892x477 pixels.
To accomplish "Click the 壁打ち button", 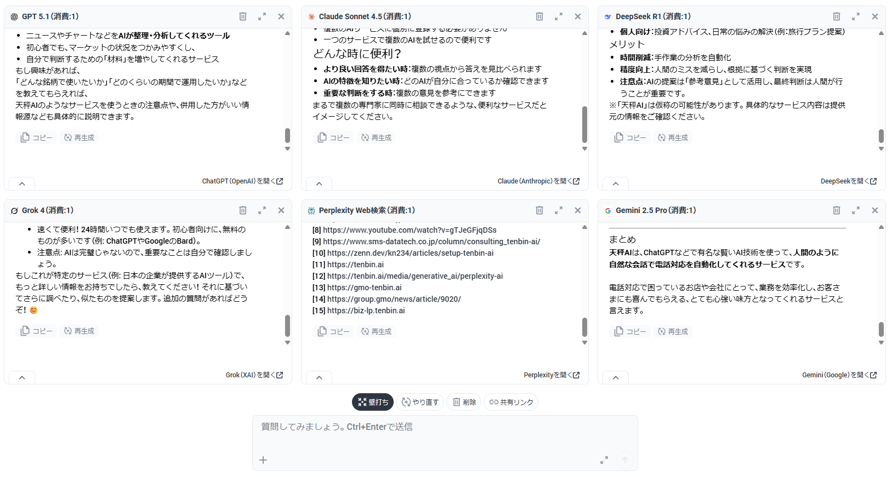I will point(373,402).
